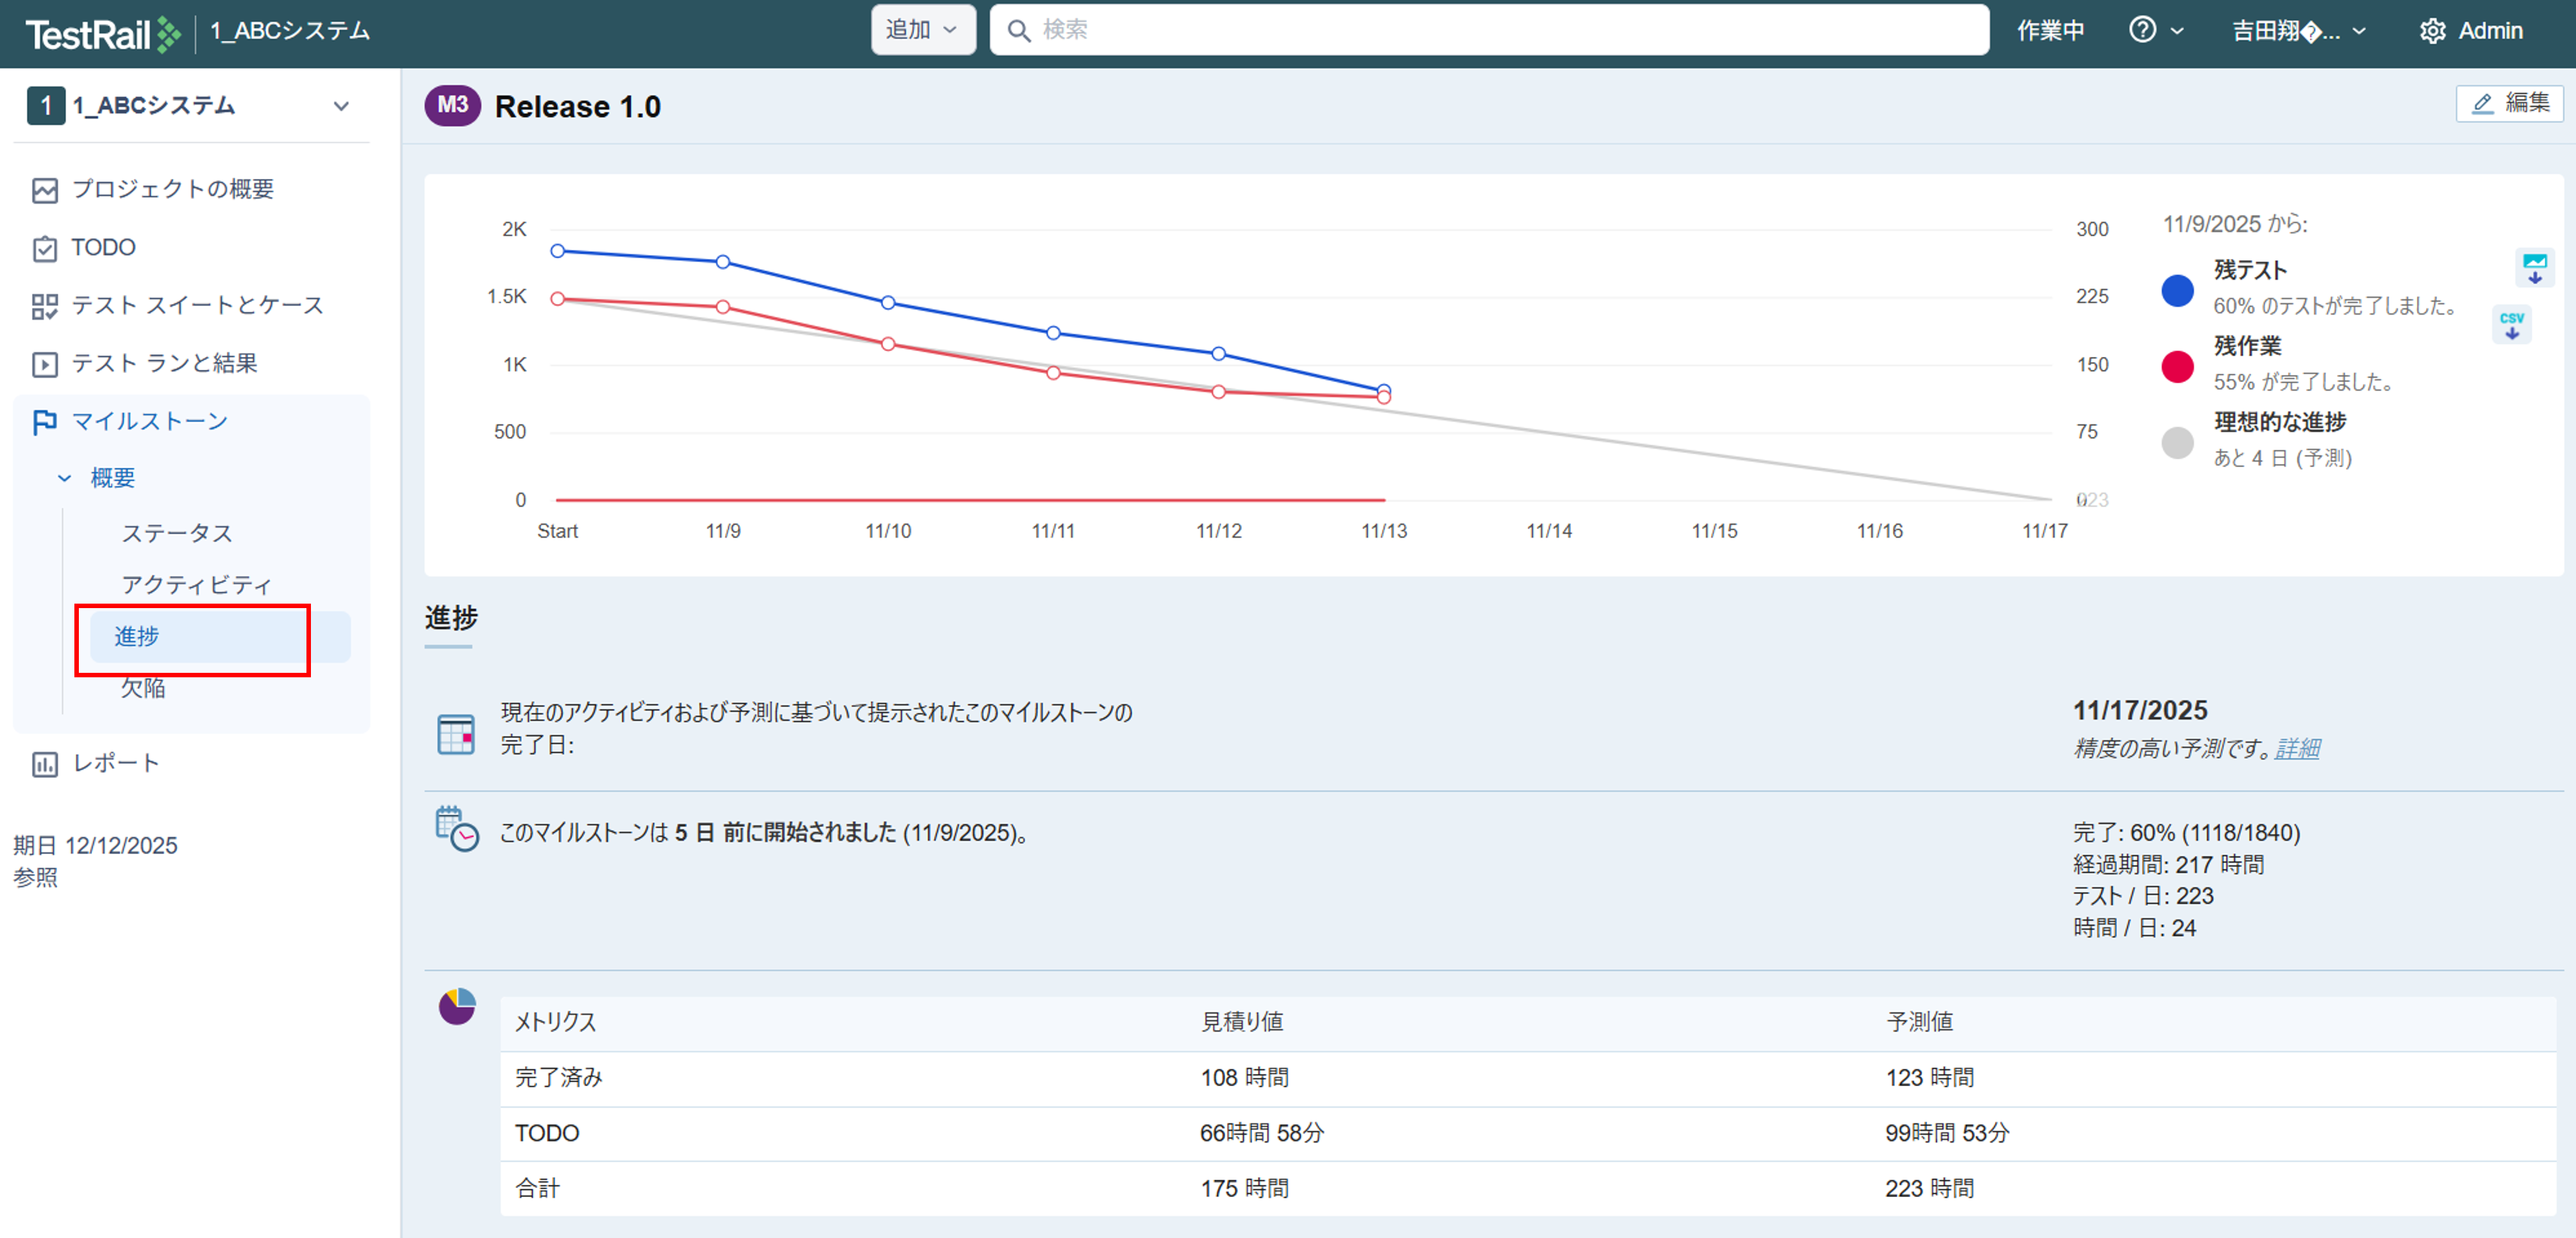Click the Admin gear icon
The width and height of the screenshot is (2576, 1238).
click(x=2432, y=31)
